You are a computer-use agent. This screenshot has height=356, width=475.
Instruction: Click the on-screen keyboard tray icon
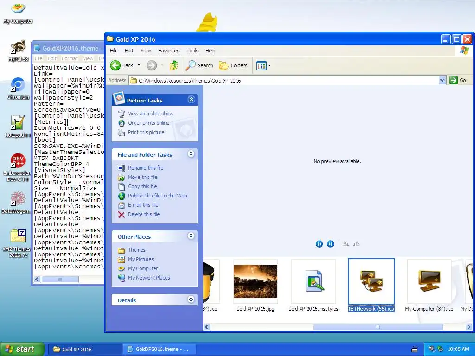click(415, 350)
